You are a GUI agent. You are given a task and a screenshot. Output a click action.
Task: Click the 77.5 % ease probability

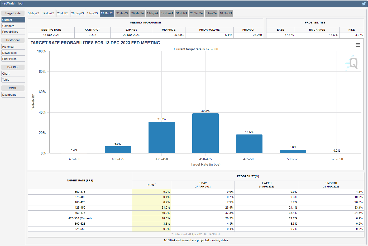(289, 35)
